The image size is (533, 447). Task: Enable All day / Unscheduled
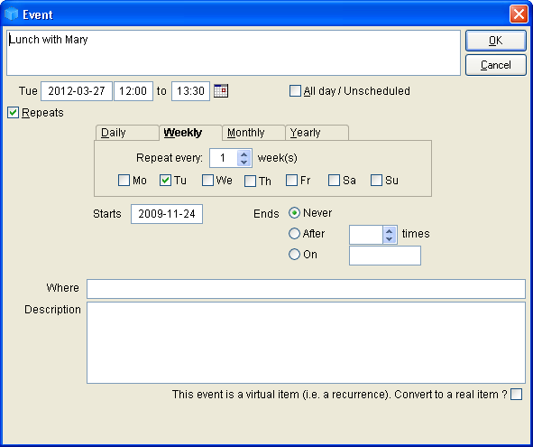(295, 91)
